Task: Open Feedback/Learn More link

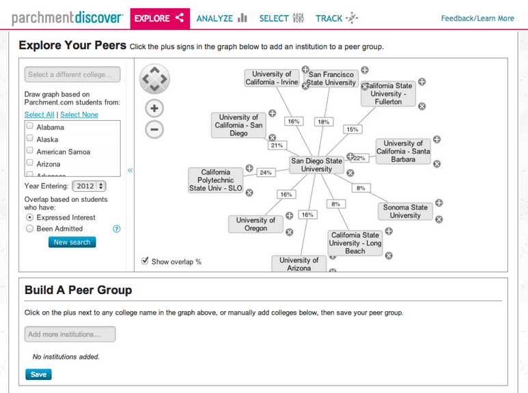Action: 477,18
